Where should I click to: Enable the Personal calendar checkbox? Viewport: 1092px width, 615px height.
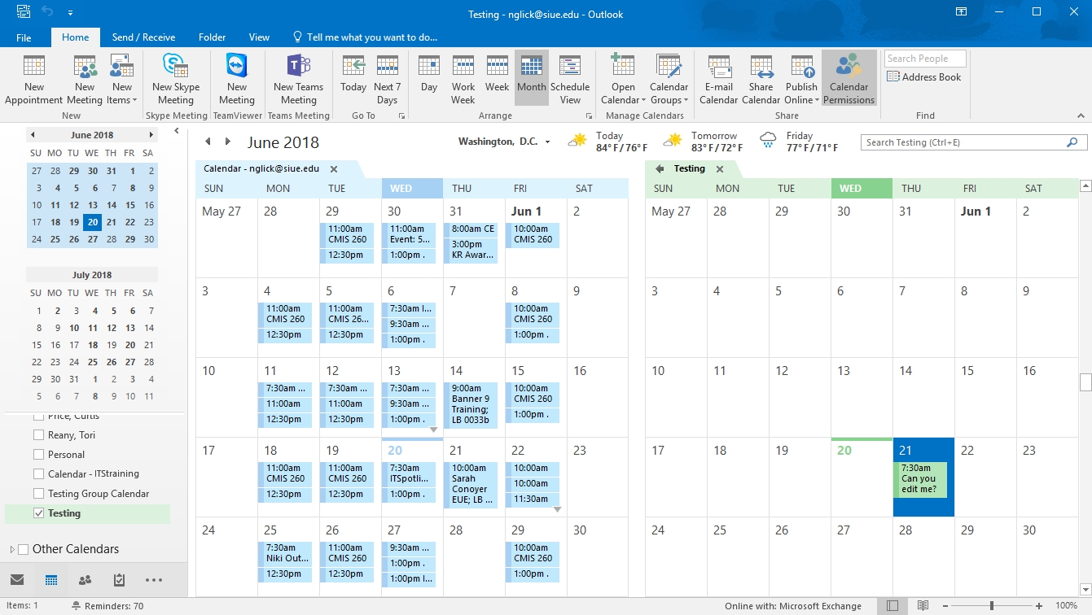[x=38, y=455]
